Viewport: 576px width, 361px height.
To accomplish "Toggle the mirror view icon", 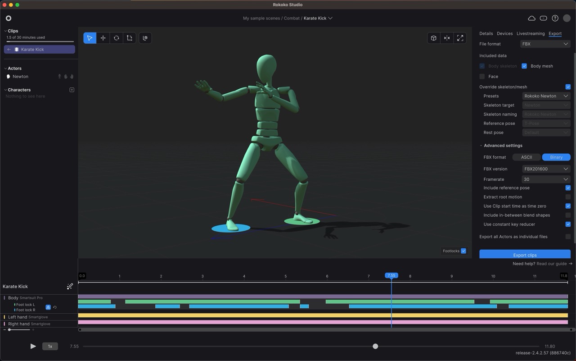I will [x=447, y=38].
